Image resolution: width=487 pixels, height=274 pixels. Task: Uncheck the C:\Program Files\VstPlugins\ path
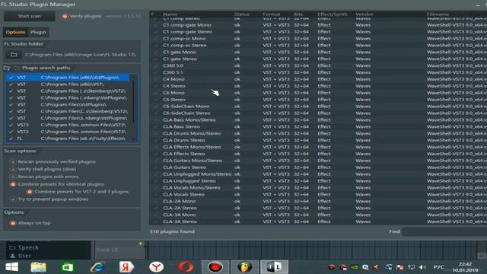click(11, 105)
